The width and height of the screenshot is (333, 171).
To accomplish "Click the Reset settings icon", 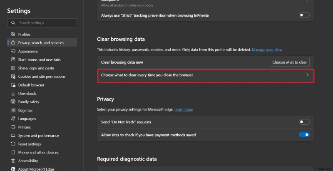I will (x=12, y=144).
